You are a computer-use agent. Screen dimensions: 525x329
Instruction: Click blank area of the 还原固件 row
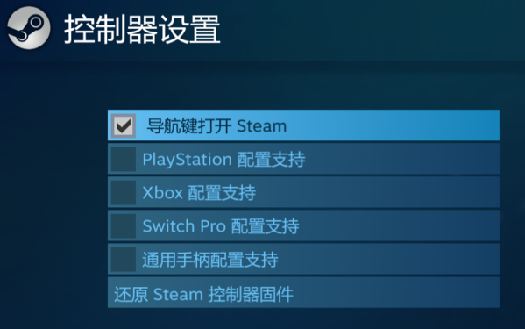(397, 292)
